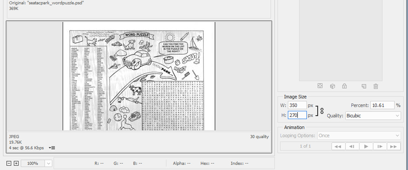Screen dimensions: 408x170
Task: Click the plus zoom in button
Action: pos(16,163)
